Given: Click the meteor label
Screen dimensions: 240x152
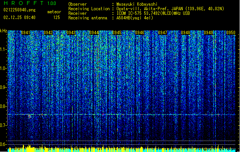Looking at the screenshot, I should click(x=54, y=12).
